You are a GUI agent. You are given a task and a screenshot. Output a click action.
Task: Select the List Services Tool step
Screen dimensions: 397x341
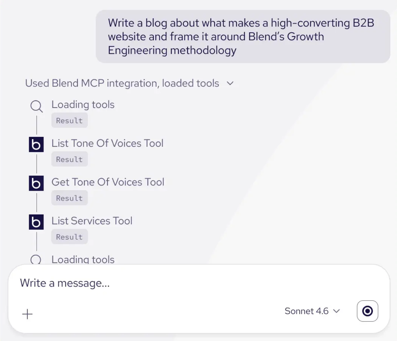pyautogui.click(x=92, y=221)
